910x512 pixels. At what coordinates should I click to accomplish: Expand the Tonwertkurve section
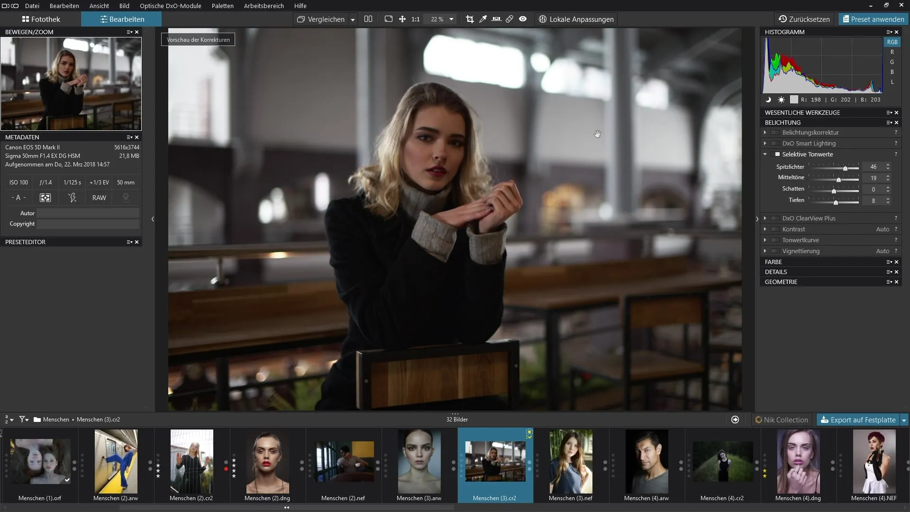pos(765,240)
